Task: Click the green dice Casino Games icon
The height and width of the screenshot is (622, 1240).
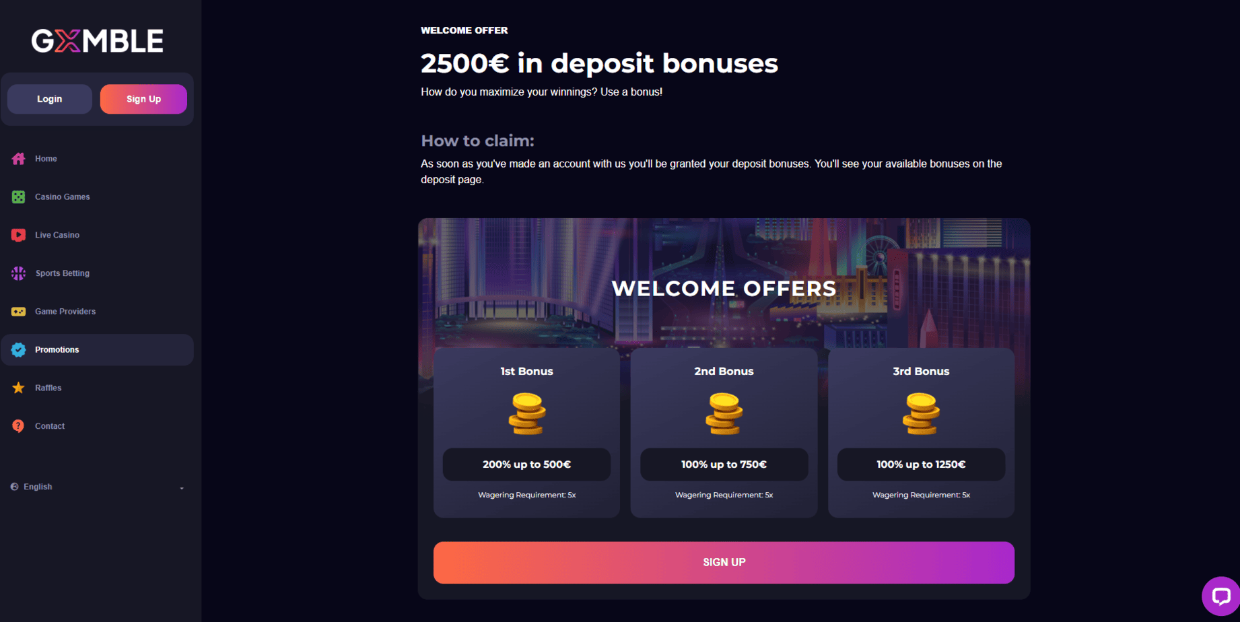Action: pyautogui.click(x=18, y=197)
